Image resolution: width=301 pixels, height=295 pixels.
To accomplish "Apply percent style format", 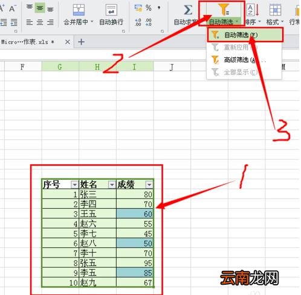I will tap(149, 8).
